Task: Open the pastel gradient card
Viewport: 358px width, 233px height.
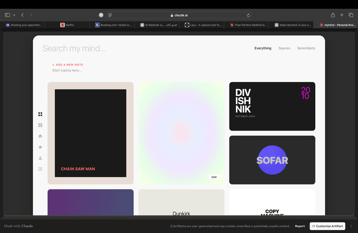Action: [x=181, y=133]
